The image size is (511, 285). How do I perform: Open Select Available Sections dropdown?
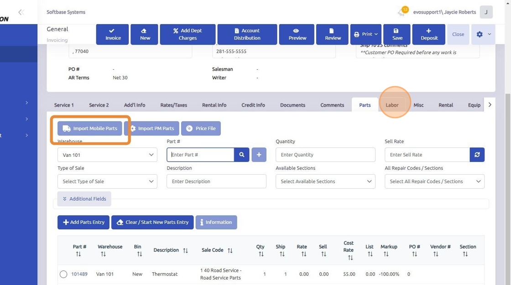tap(325, 181)
